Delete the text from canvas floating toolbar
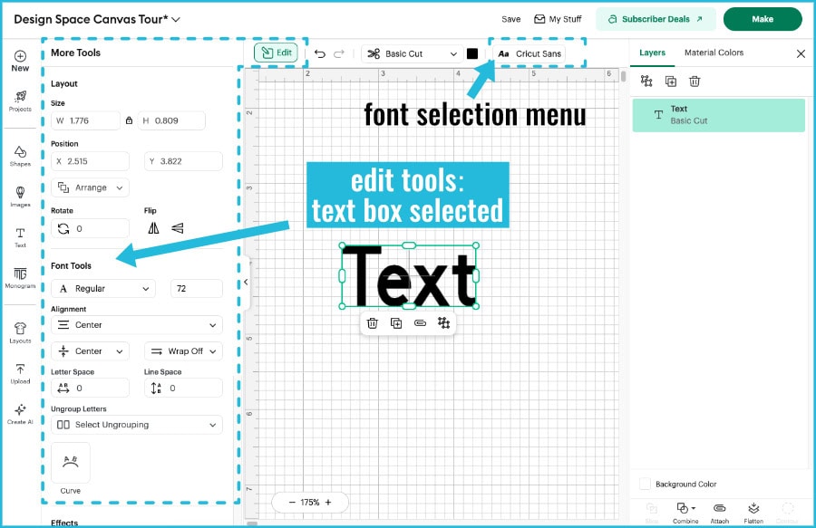This screenshot has width=816, height=528. pyautogui.click(x=372, y=323)
